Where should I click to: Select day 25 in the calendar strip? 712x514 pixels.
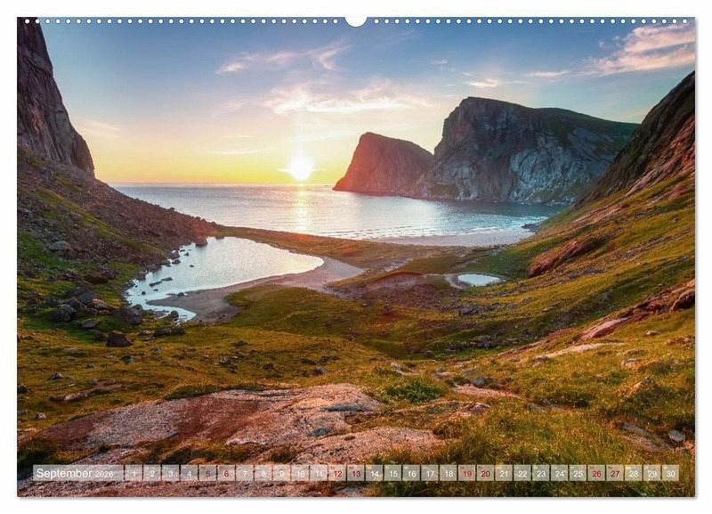(578, 473)
